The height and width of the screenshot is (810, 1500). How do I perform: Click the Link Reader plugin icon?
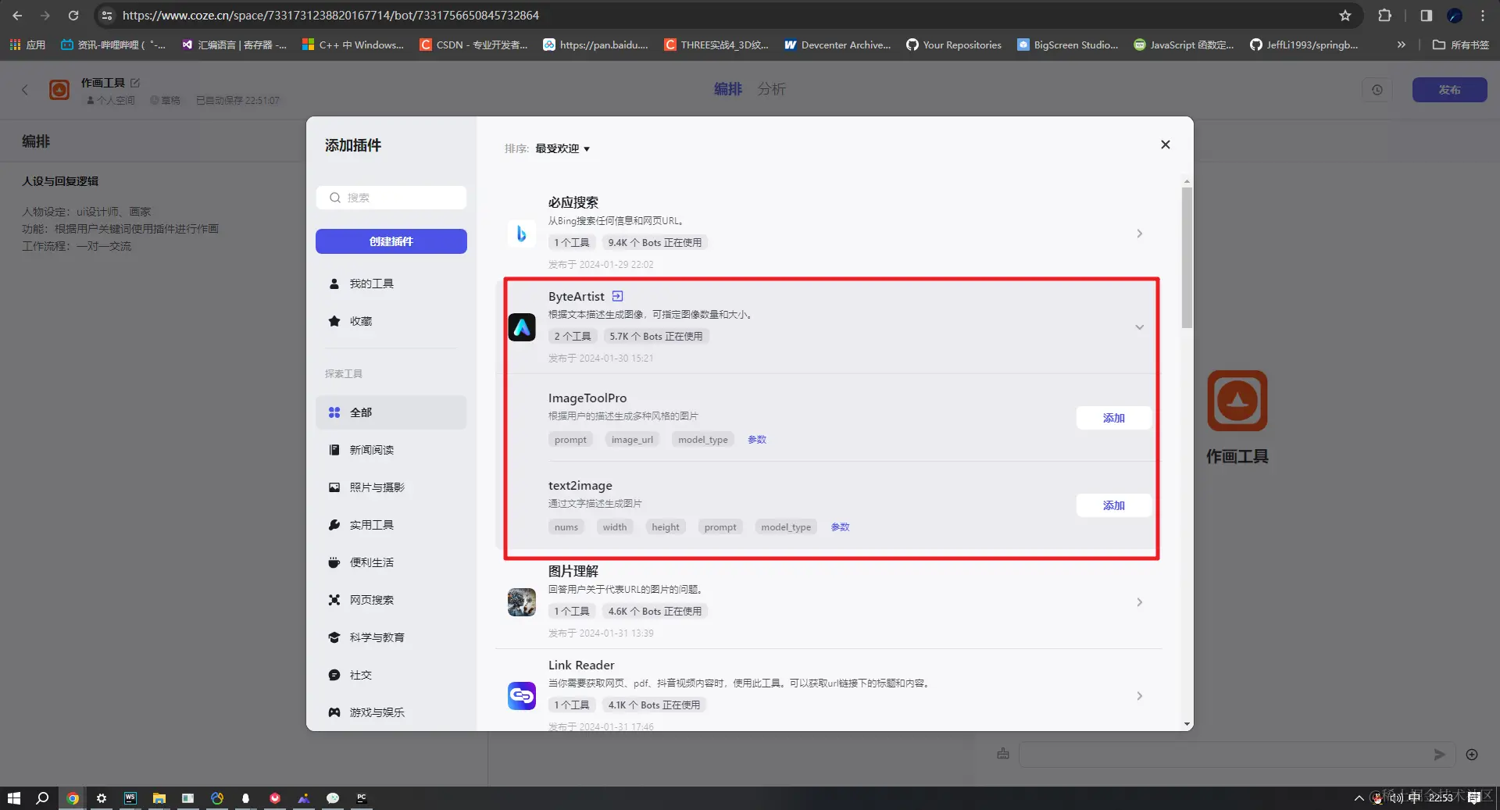coord(521,696)
